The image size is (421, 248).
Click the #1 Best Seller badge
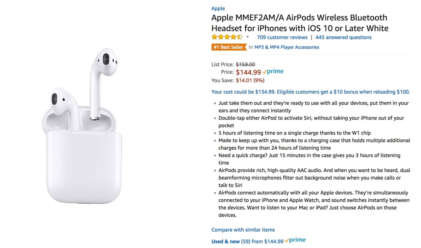(x=228, y=47)
